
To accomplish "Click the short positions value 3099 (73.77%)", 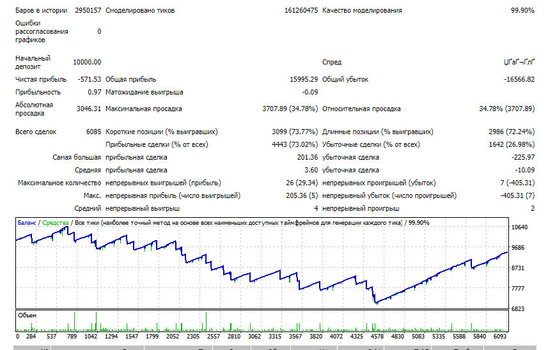I will 295,132.
